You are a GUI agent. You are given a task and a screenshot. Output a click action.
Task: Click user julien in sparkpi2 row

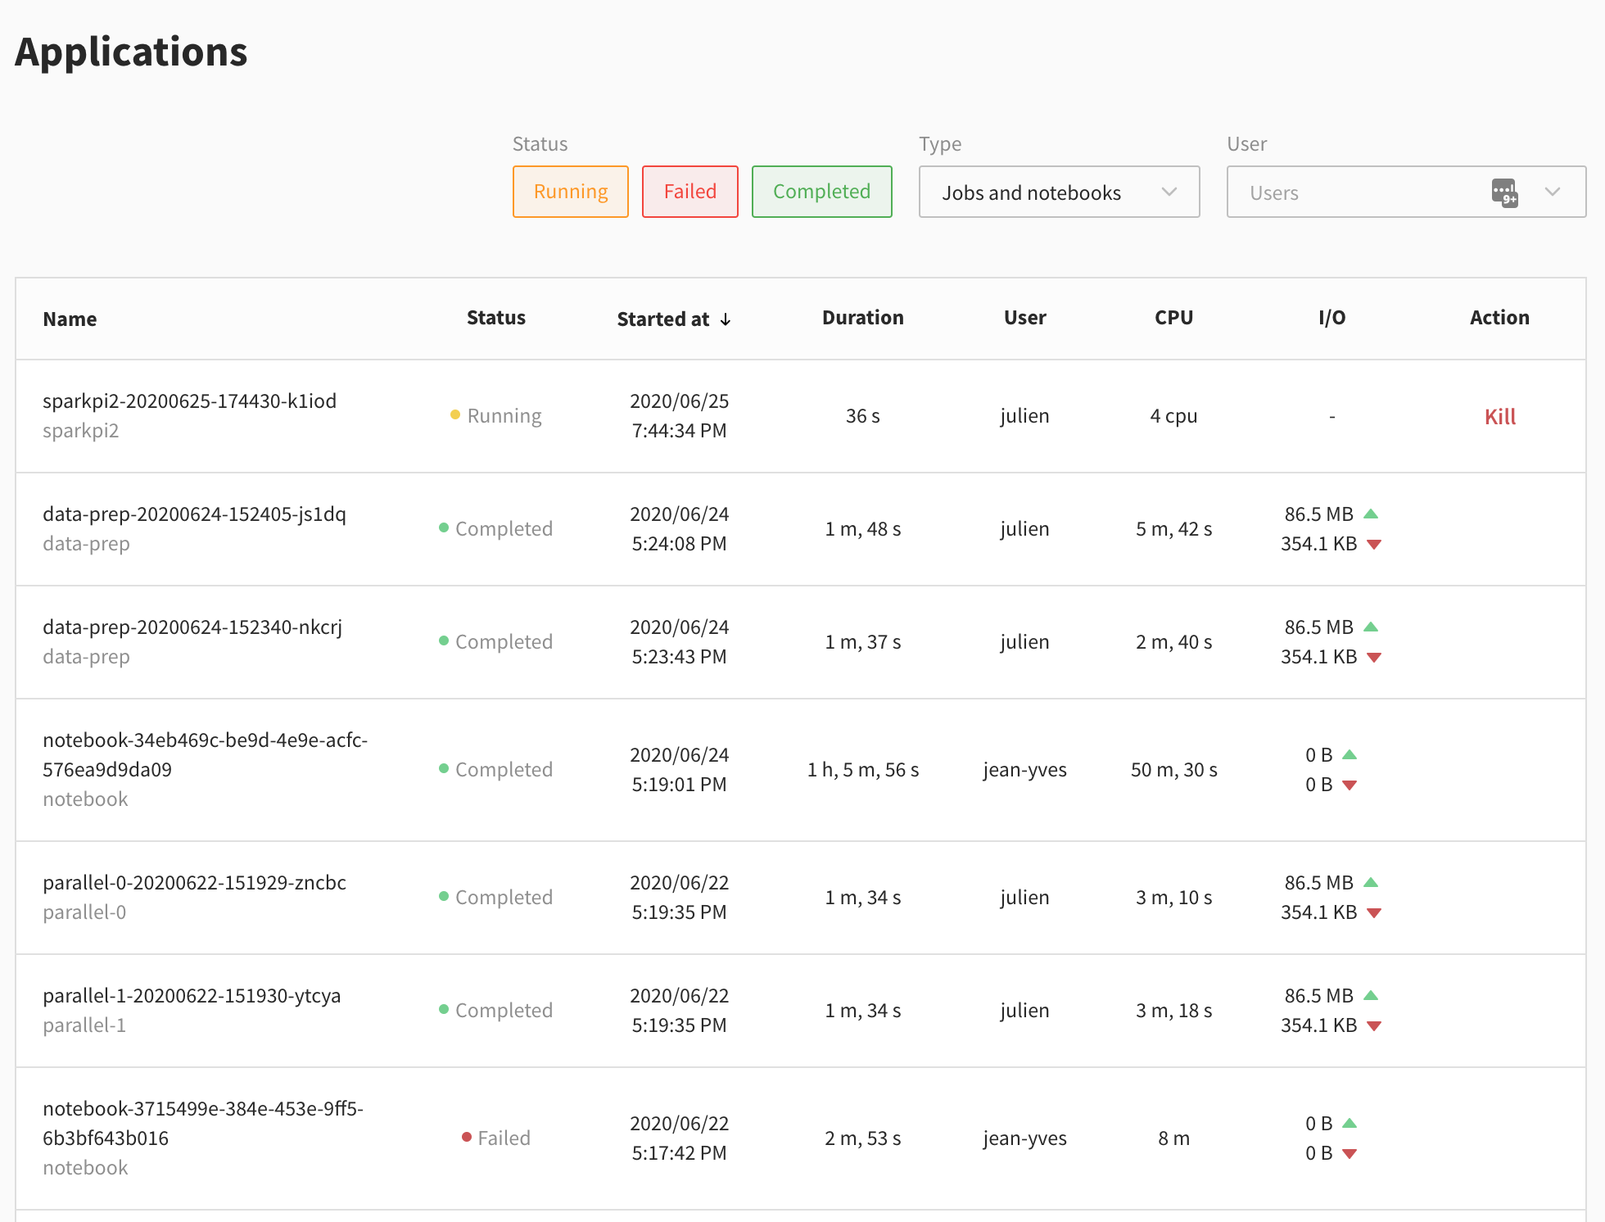click(1024, 415)
